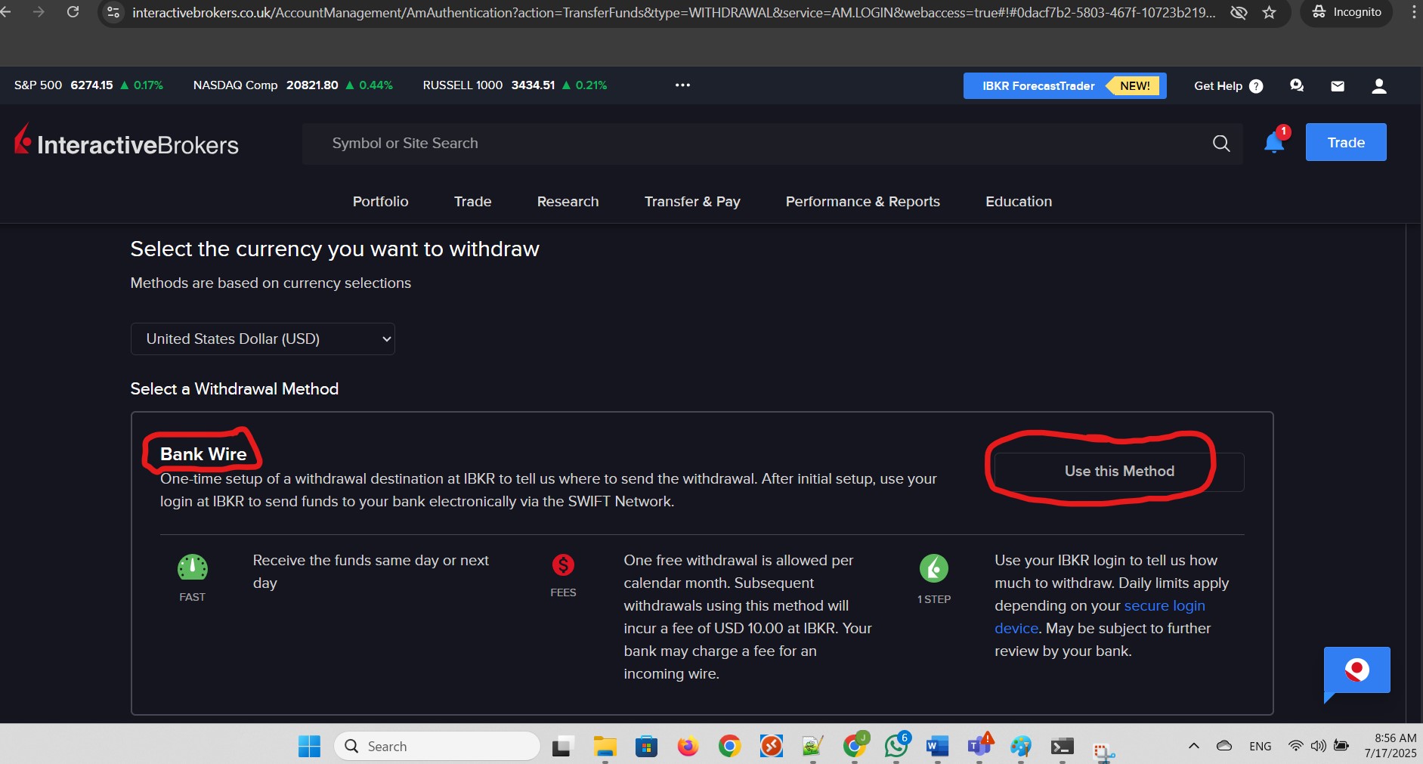Open the Terminal from the taskbar
The image size is (1423, 764).
[x=1062, y=747]
